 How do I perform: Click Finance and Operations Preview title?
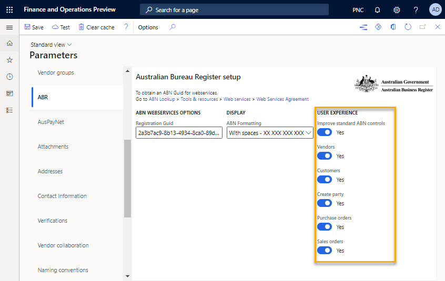click(x=69, y=9)
